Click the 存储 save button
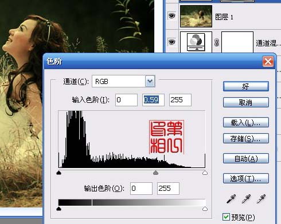Image resolution: width=281 pixels, height=224 pixels. point(246,139)
